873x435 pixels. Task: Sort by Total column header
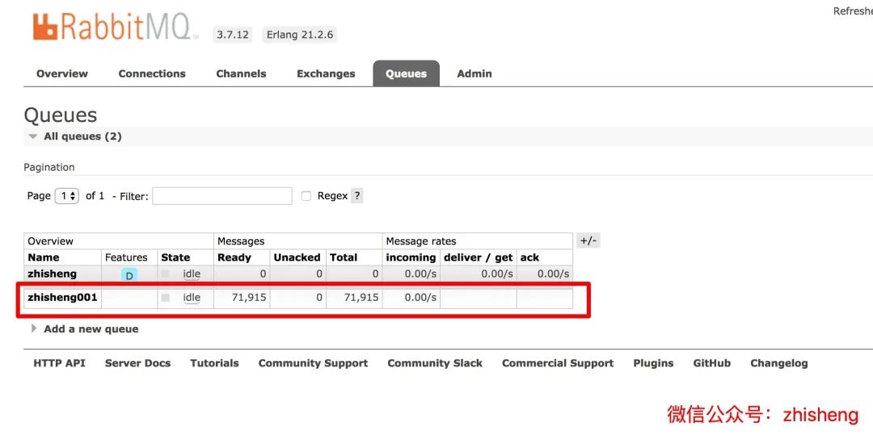tap(343, 257)
